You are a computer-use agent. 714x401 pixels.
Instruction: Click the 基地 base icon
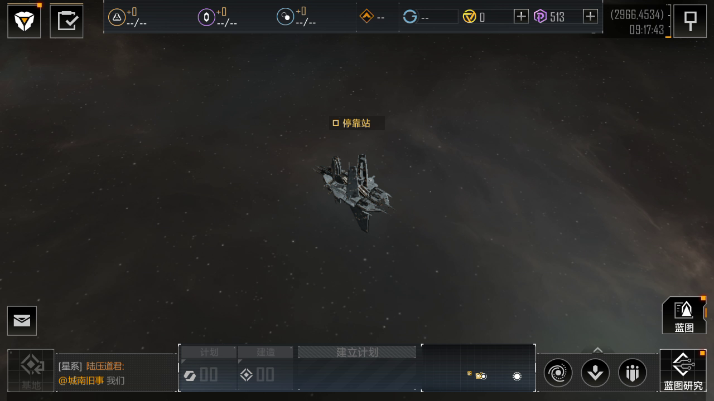coord(31,370)
